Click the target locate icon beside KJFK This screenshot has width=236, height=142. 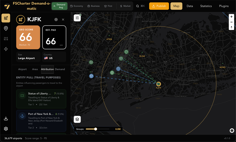(x=56, y=20)
